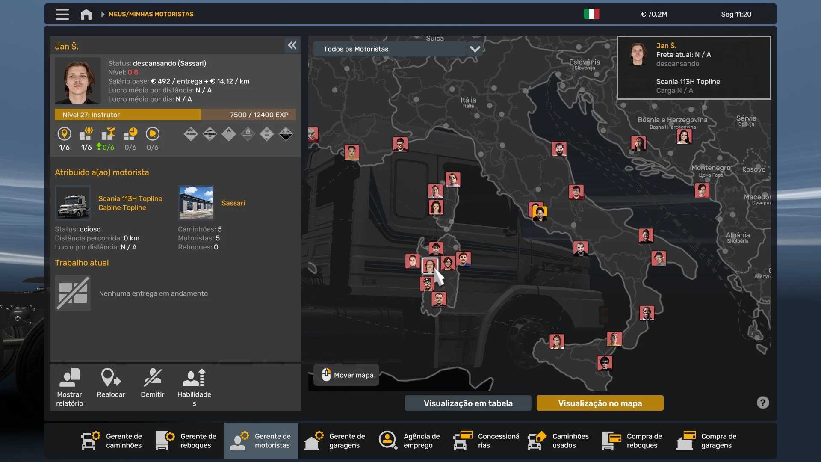
Task: Select Visualização no mapa view
Action: pyautogui.click(x=600, y=403)
